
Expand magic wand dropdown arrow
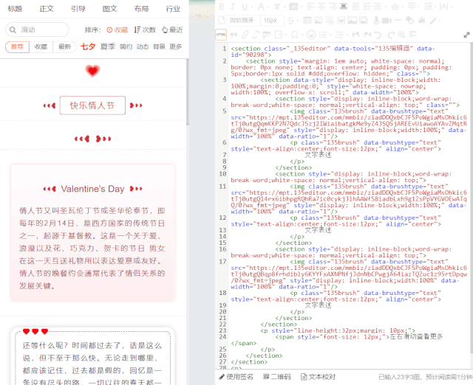[440, 21]
